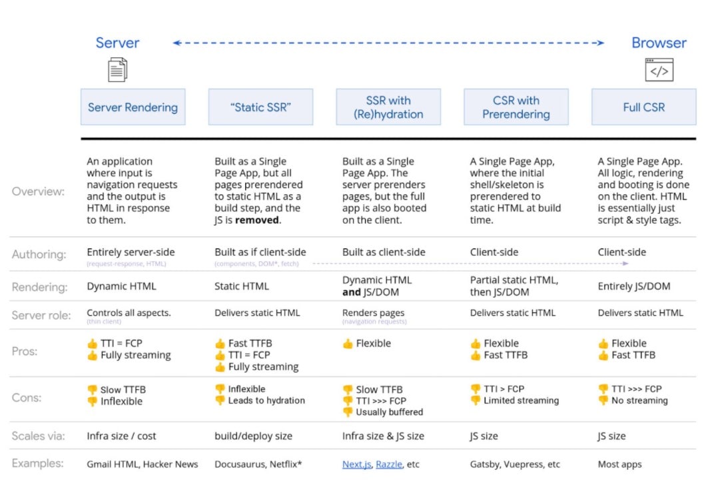This screenshot has height=481, width=716.
Task: Click thumbs-up icon beside Fast TTFB in Static SSR column
Action: (x=220, y=344)
